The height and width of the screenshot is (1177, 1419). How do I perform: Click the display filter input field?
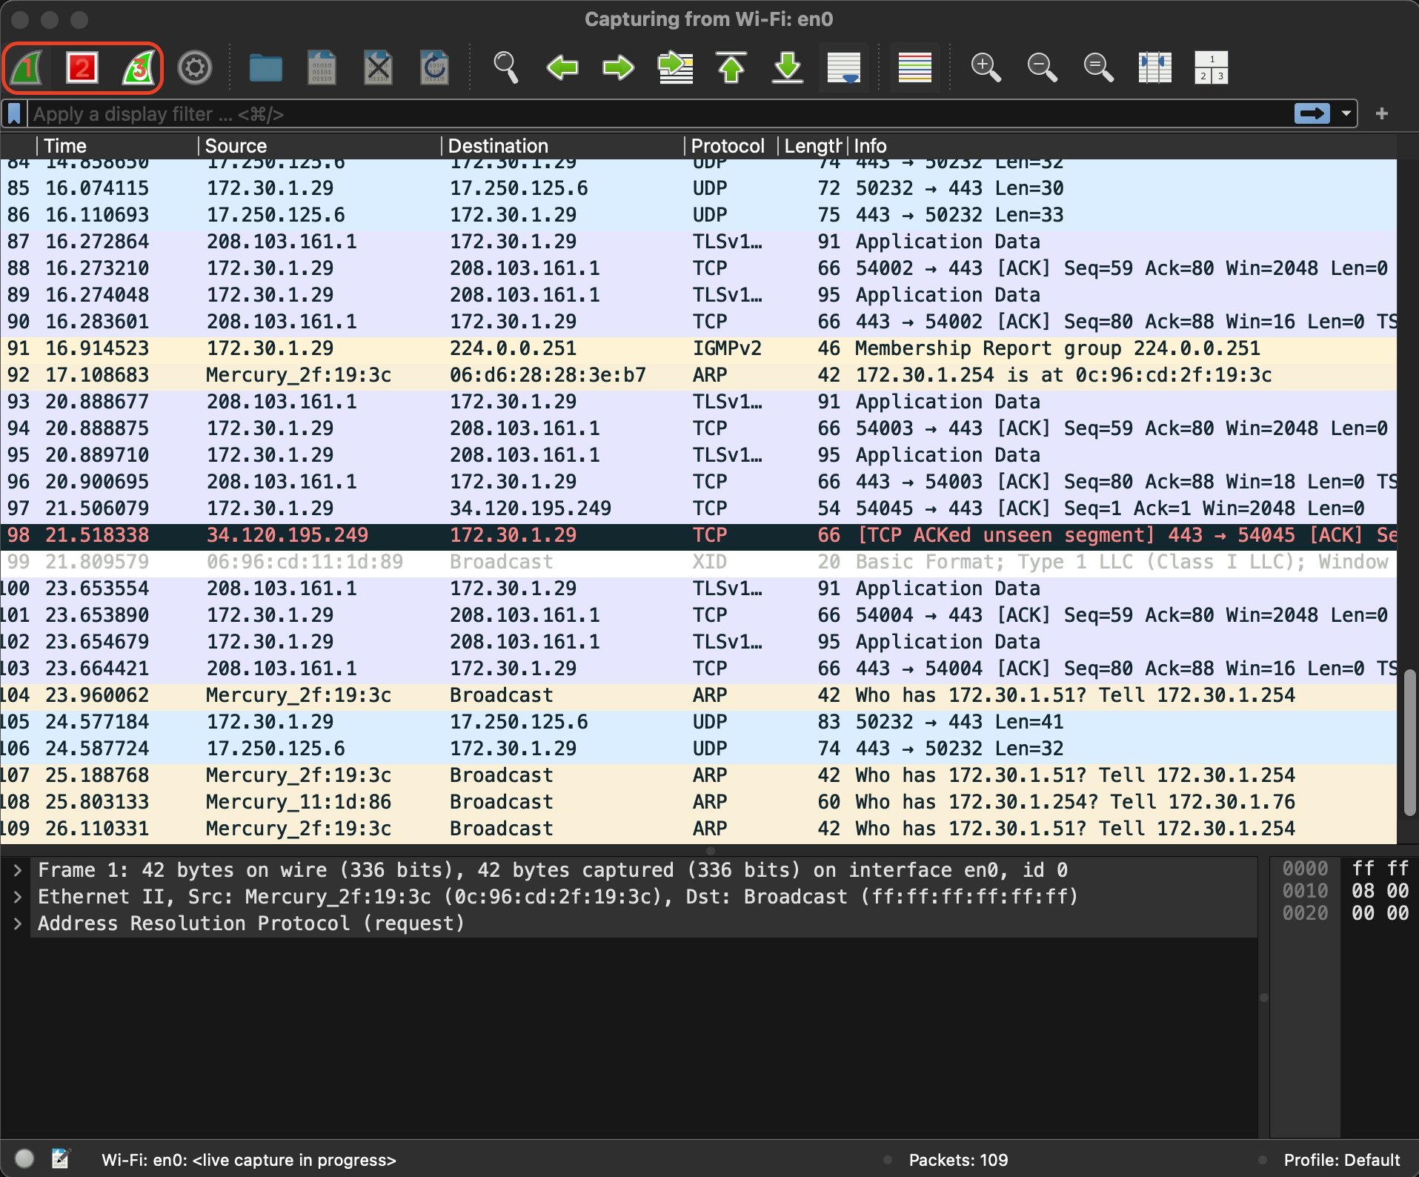point(659,114)
